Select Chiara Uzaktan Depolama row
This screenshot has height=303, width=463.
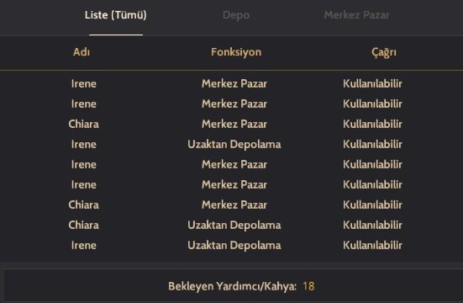(x=232, y=226)
